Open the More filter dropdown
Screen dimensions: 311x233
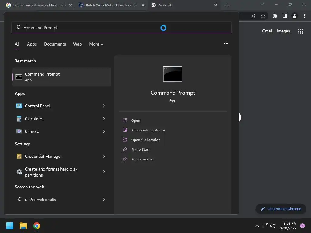click(96, 44)
